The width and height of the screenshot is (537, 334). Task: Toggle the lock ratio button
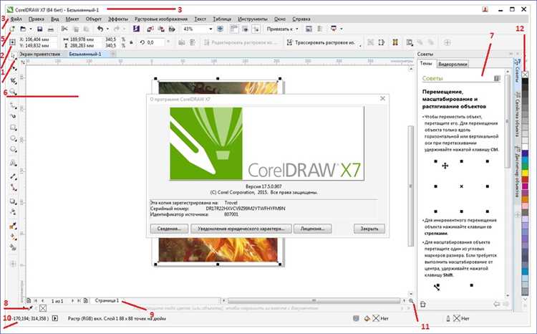131,42
